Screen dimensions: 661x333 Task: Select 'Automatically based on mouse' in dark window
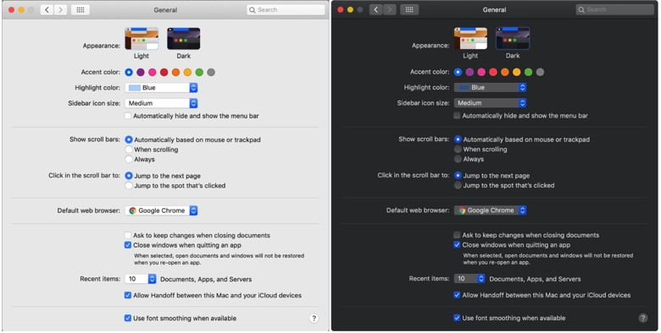pyautogui.click(x=458, y=139)
